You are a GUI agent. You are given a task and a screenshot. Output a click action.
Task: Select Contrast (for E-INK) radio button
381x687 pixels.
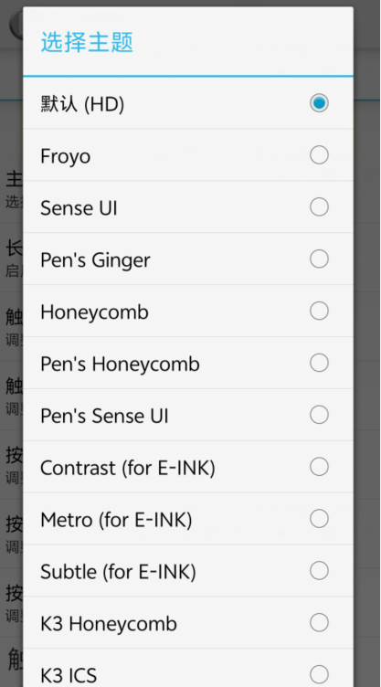coord(319,467)
